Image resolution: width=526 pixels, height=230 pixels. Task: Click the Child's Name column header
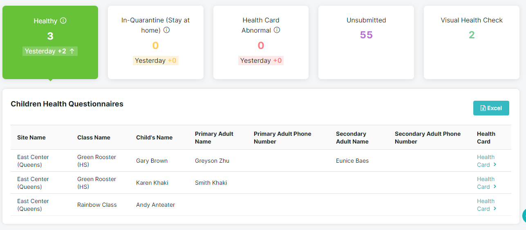point(154,137)
